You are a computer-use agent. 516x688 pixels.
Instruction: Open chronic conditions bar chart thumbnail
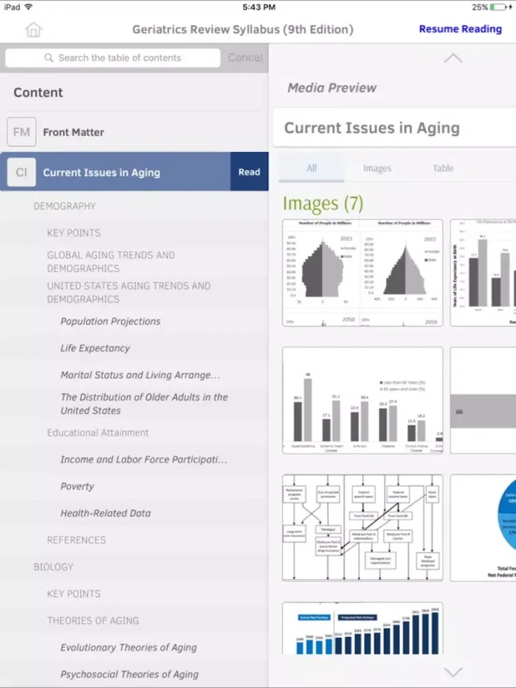(363, 400)
